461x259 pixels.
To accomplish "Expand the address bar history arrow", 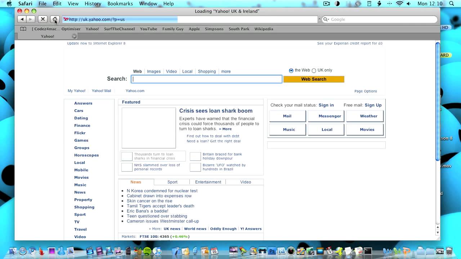I will (x=319, y=19).
